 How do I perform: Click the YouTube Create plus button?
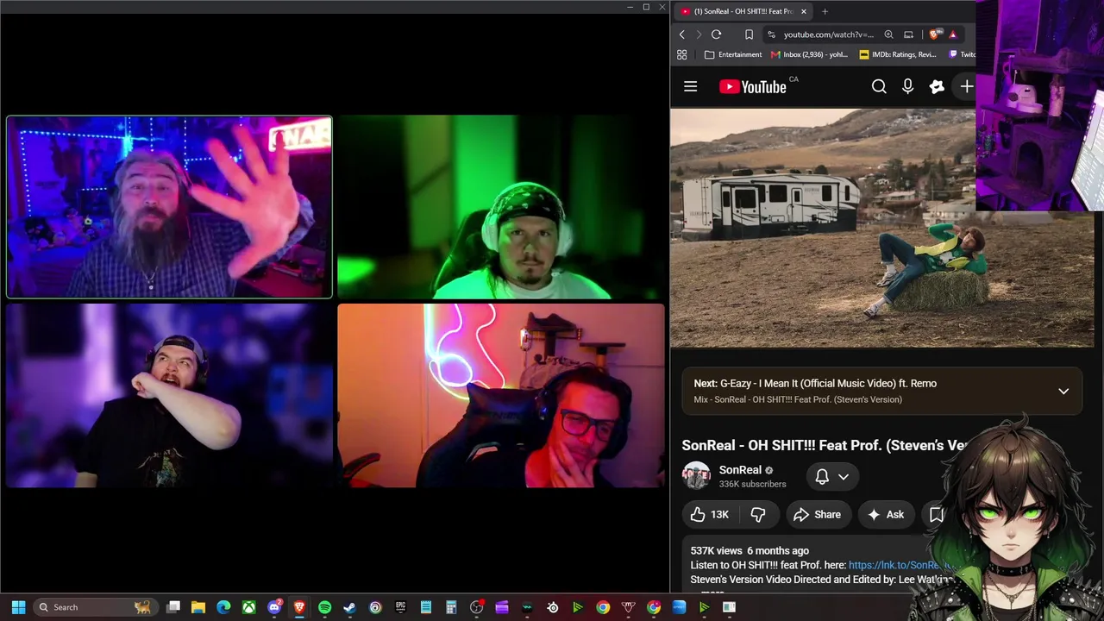click(x=966, y=86)
